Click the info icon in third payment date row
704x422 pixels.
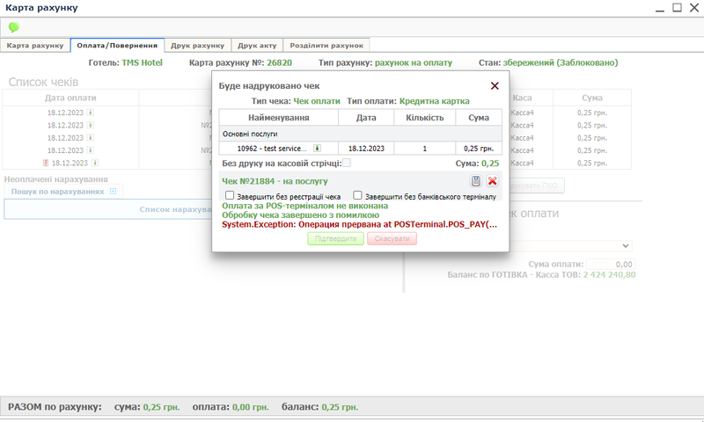click(x=91, y=138)
